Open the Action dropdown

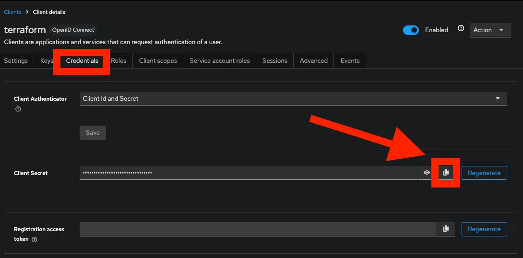point(490,30)
